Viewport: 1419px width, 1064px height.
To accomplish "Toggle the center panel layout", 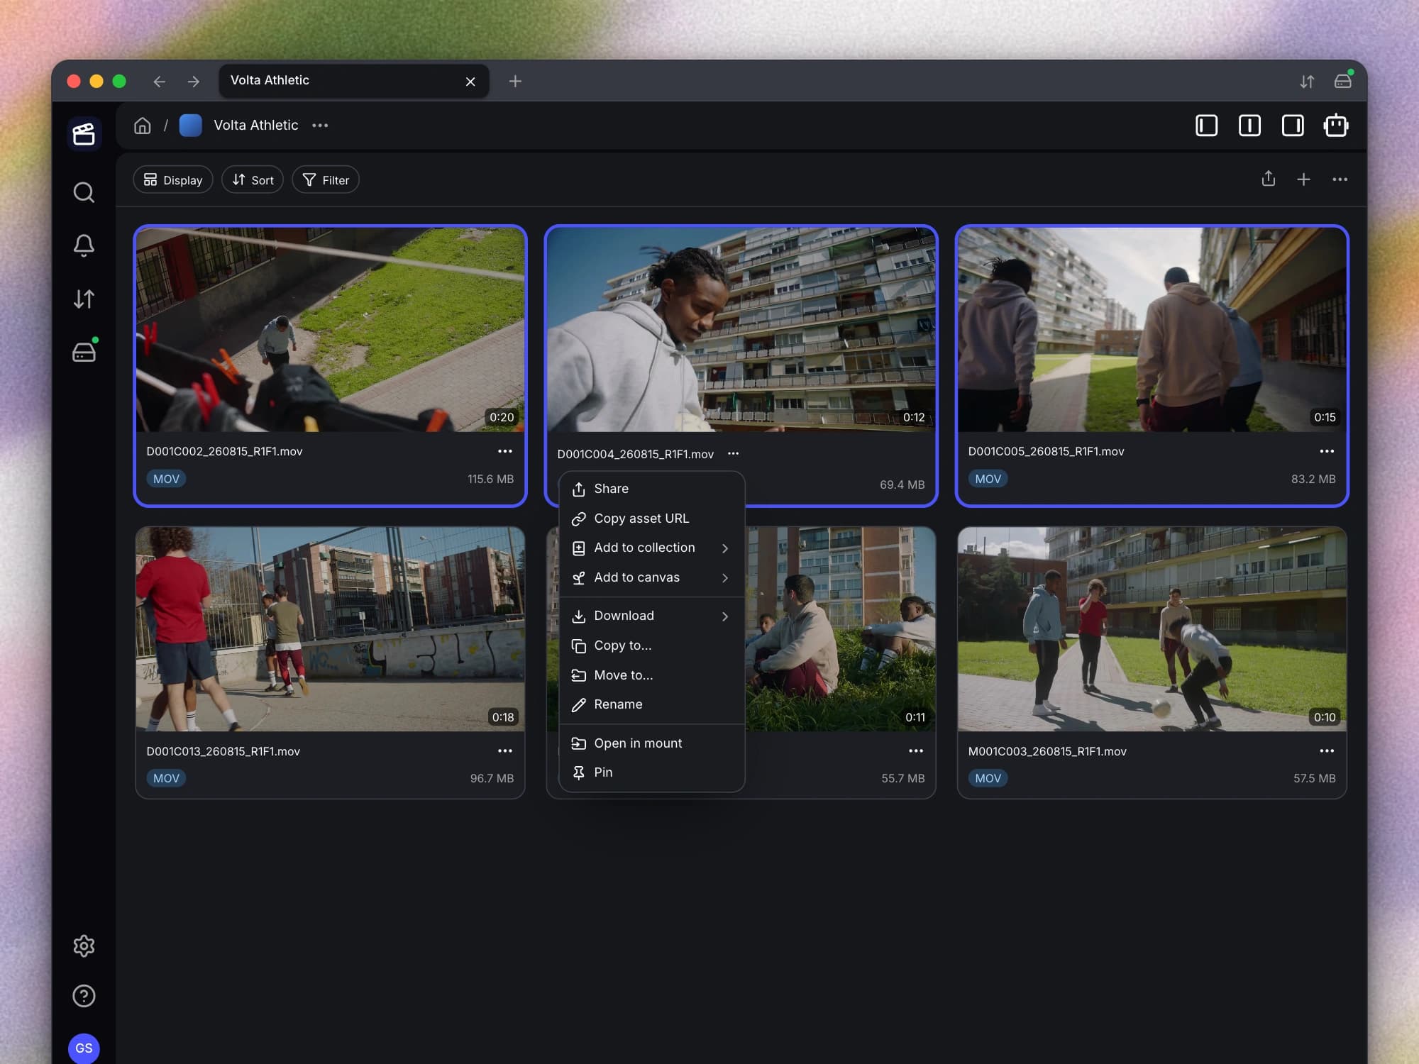I will click(x=1249, y=126).
